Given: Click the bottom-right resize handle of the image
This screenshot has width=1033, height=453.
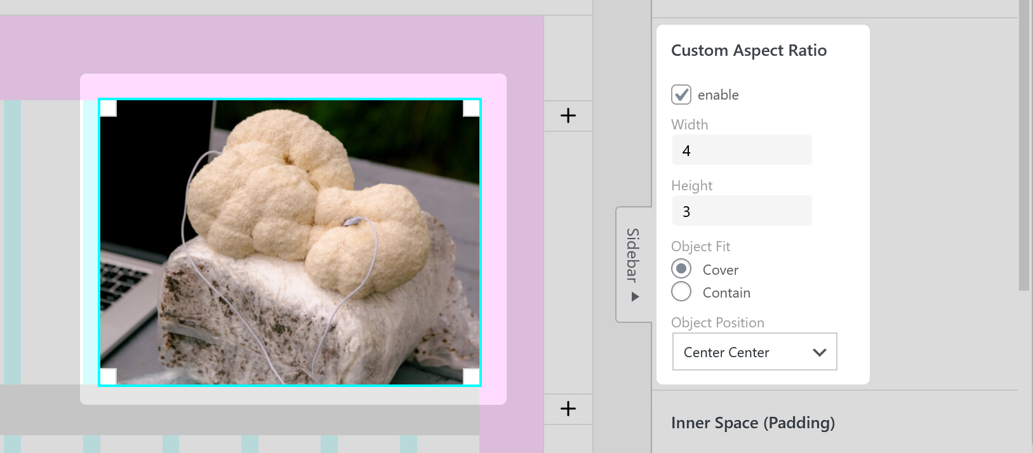Looking at the screenshot, I should click(x=472, y=376).
